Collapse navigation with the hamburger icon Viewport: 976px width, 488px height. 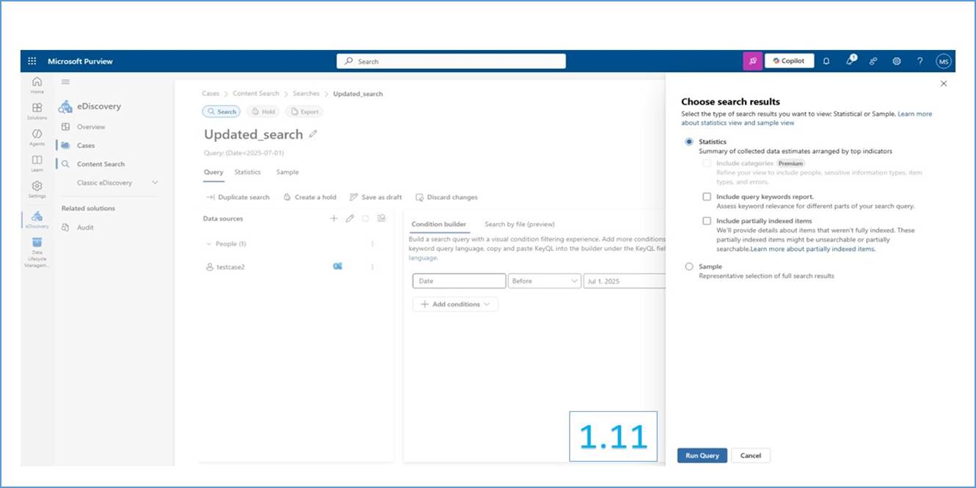(65, 82)
